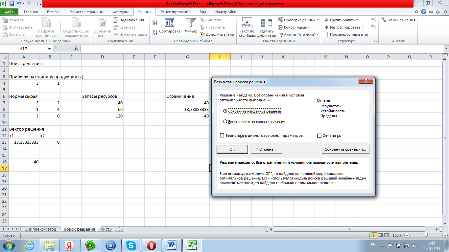The width and height of the screenshot is (449, 252).
Task: Click the Подключения icon in ribbon
Action: click(116, 20)
